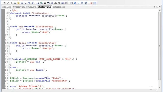163x92 pixels.
Task: Open the Database.php tab
Action: 59,7
